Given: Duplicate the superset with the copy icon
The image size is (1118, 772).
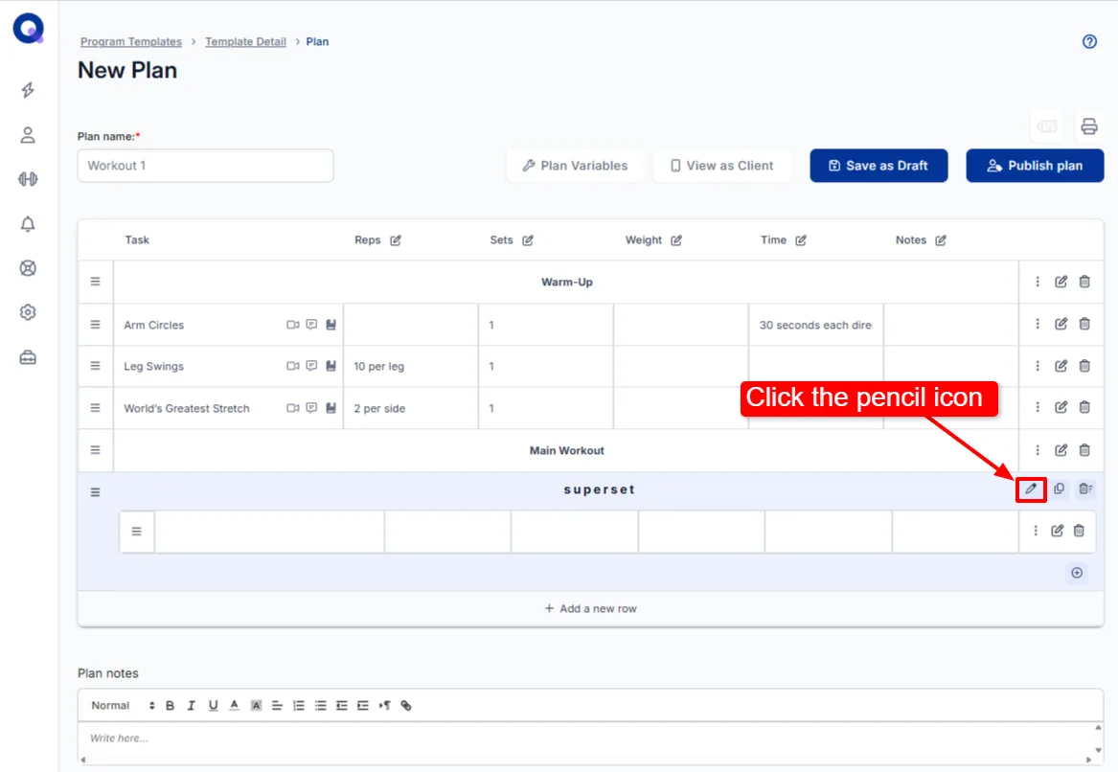Looking at the screenshot, I should 1059,489.
